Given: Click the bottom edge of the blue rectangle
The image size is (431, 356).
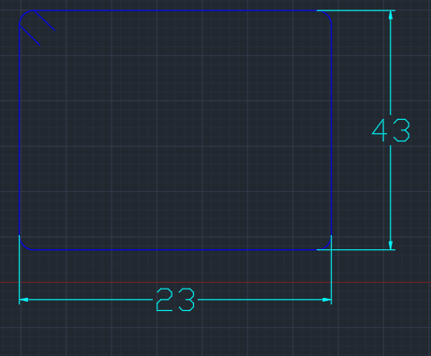Looking at the screenshot, I should [175, 249].
